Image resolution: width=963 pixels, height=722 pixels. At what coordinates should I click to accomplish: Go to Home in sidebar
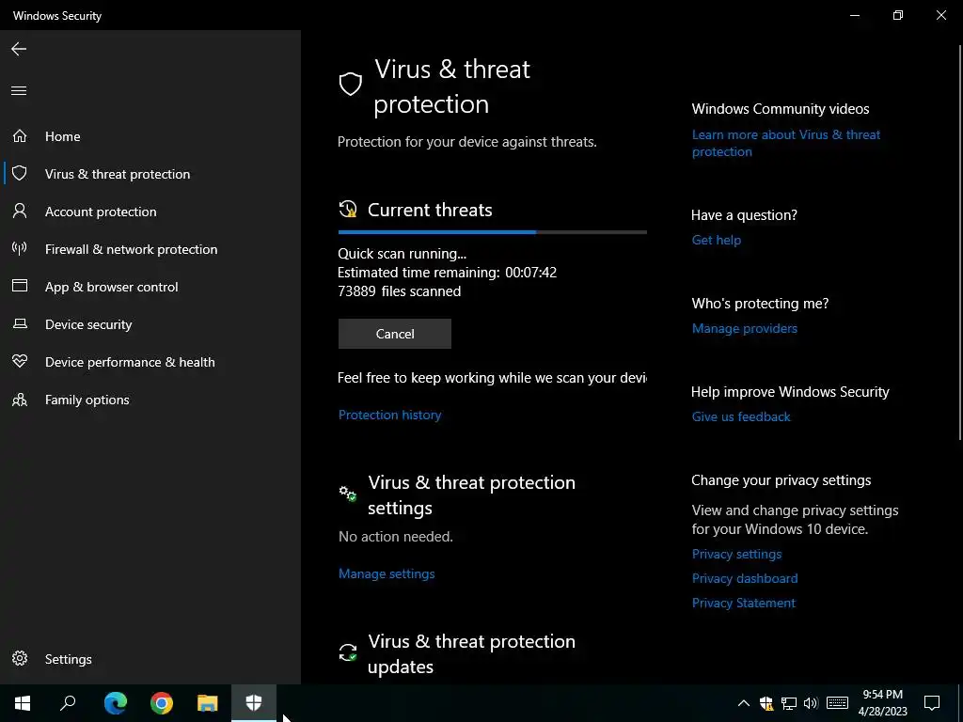[x=150, y=136]
